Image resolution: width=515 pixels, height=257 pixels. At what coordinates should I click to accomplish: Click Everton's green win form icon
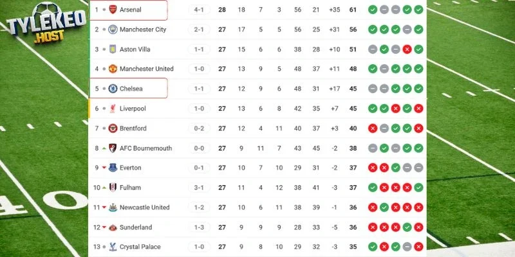395,168
